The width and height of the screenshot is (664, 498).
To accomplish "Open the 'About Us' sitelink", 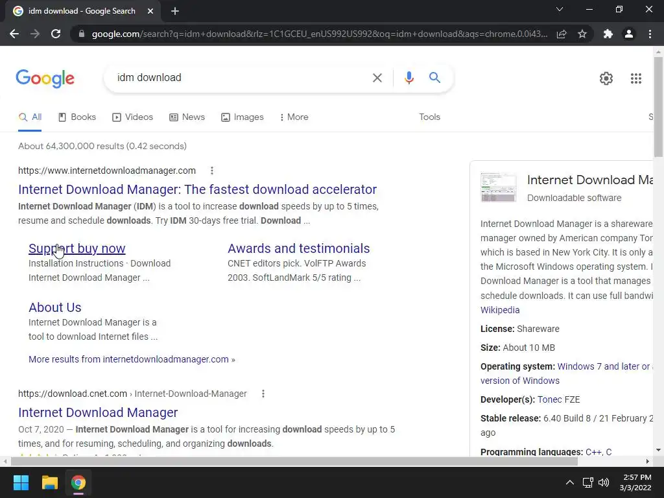I will pos(54,307).
